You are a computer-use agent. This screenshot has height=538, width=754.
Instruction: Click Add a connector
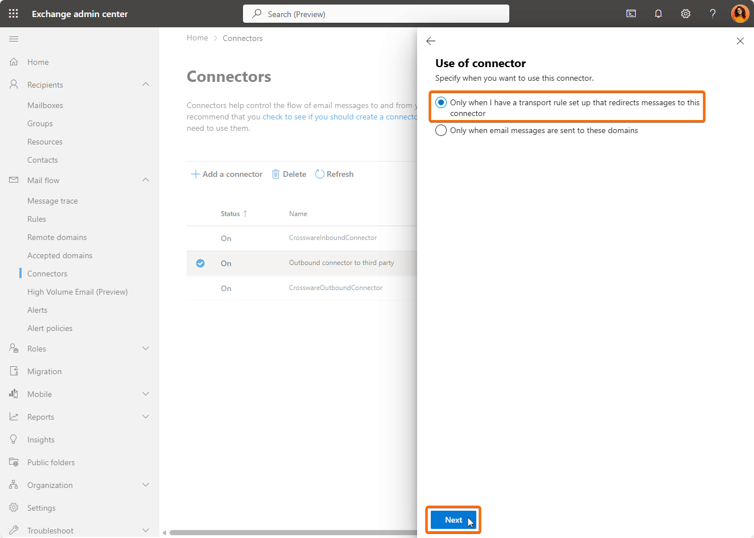click(227, 174)
